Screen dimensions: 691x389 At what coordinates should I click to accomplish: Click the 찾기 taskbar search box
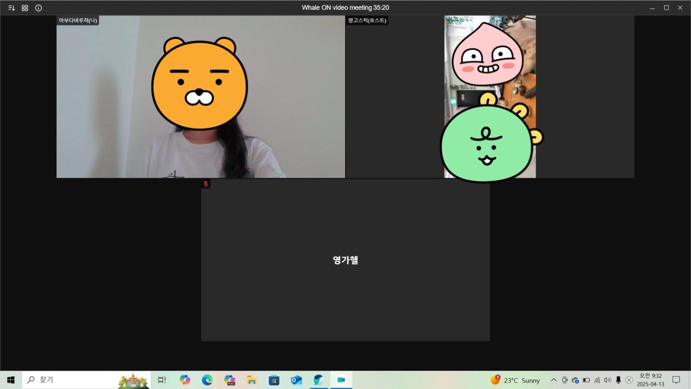click(86, 380)
